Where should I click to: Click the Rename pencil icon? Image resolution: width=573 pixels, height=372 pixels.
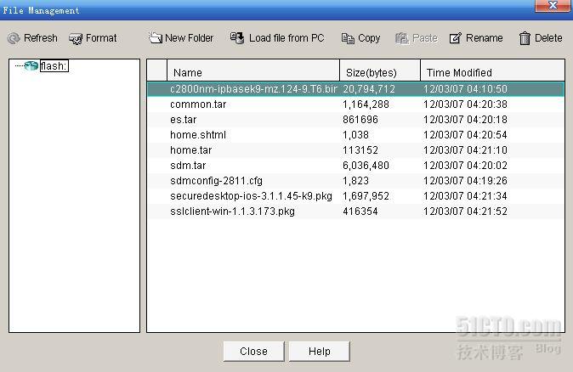[456, 38]
